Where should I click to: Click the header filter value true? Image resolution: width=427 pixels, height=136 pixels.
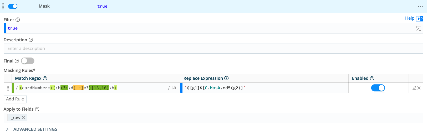pyautogui.click(x=102, y=6)
